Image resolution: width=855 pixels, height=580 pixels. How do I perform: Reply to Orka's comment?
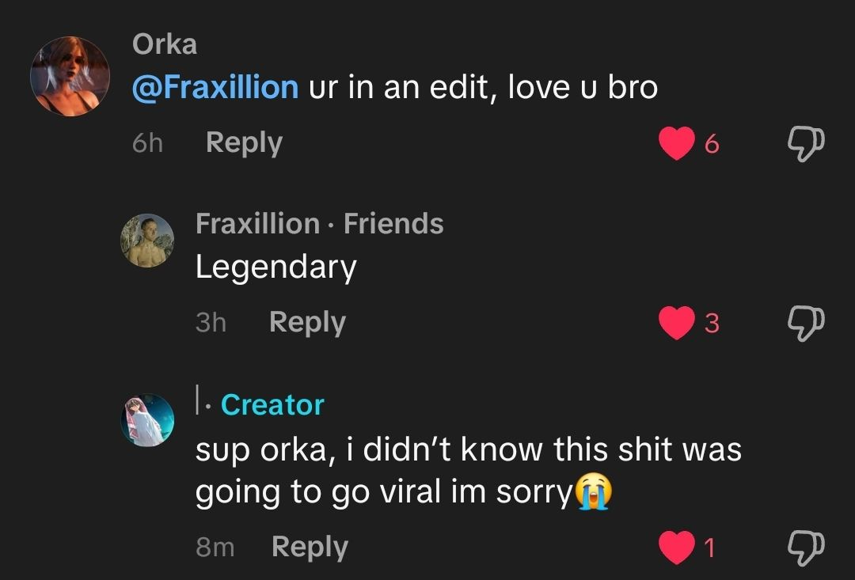243,142
